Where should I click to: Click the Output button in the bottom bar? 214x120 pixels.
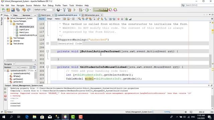(x=8, y=112)
